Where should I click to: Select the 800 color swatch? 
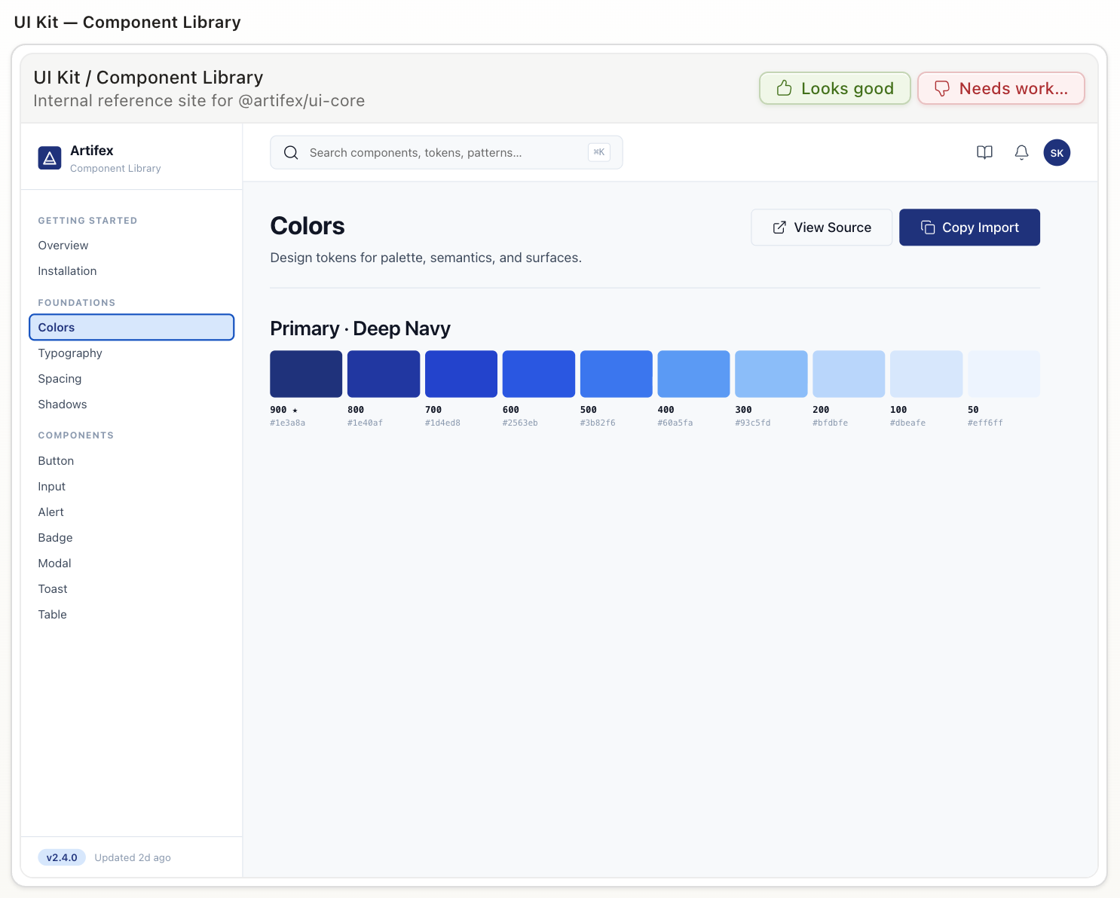tap(384, 374)
